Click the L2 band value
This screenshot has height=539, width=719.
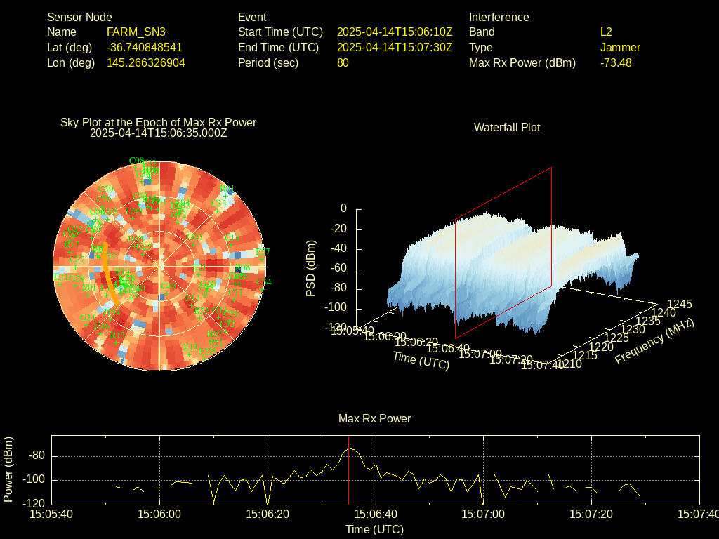coord(606,32)
